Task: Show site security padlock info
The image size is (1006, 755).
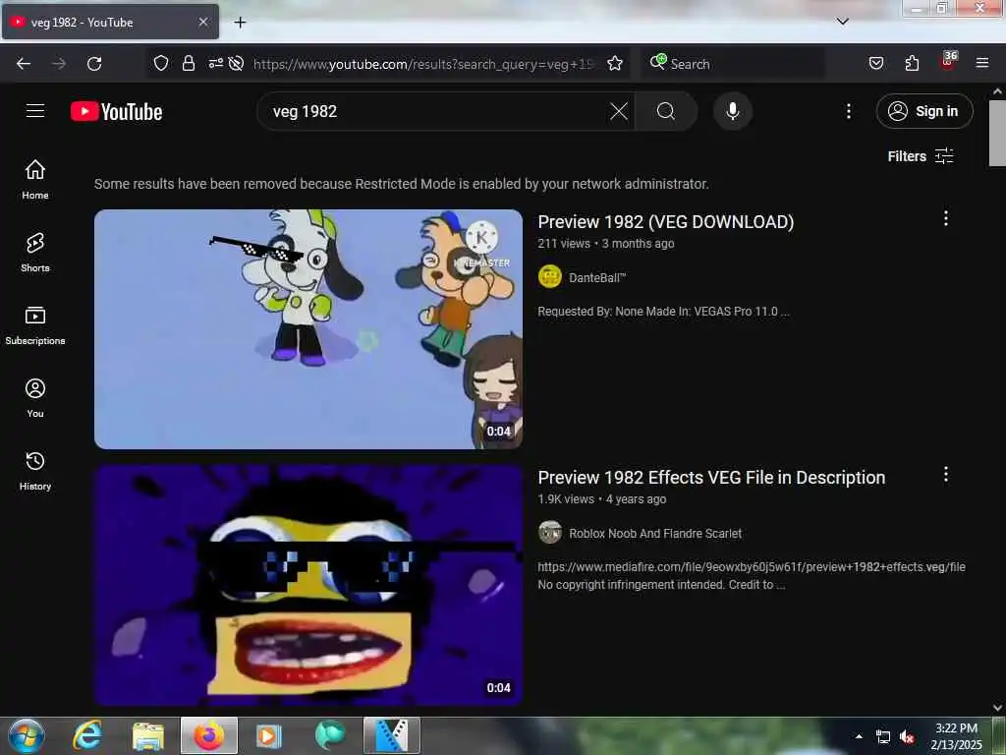Action: pyautogui.click(x=188, y=63)
